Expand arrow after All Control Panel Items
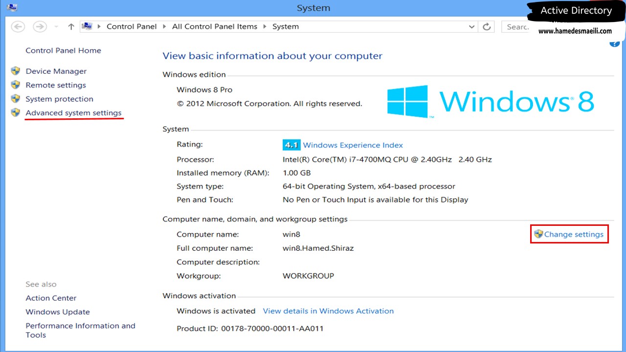626x352 pixels. tap(265, 27)
